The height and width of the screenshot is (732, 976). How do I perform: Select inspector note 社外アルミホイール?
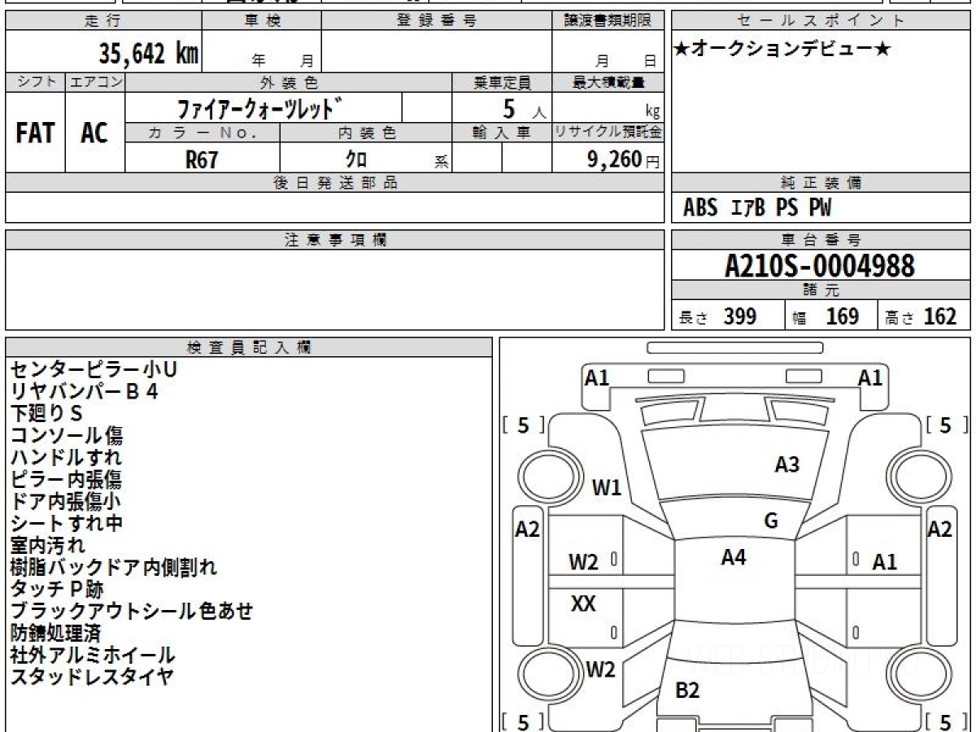point(93,656)
